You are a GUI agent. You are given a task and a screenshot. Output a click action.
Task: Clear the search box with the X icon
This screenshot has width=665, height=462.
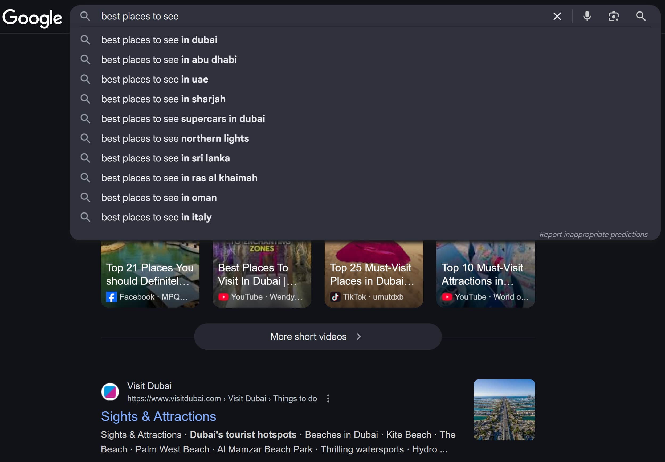pos(557,16)
